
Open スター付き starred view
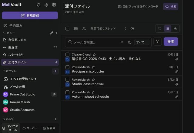(x=30, y=55)
